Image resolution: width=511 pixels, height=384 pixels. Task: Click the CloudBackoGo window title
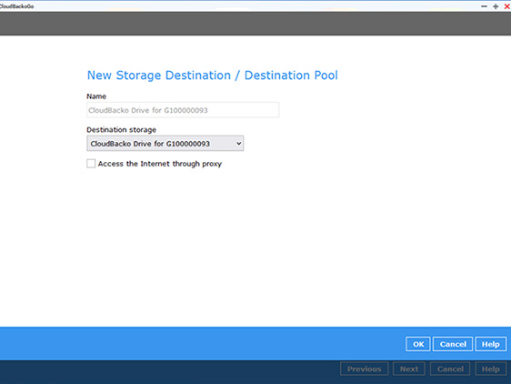tap(16, 6)
